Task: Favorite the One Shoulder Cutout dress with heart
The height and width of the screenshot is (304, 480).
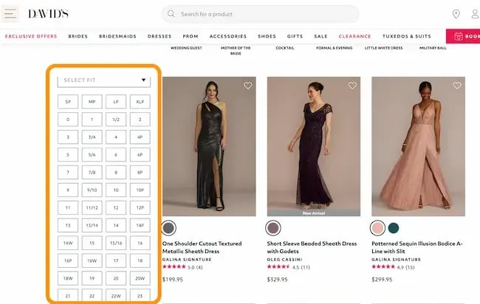Action: (x=247, y=86)
